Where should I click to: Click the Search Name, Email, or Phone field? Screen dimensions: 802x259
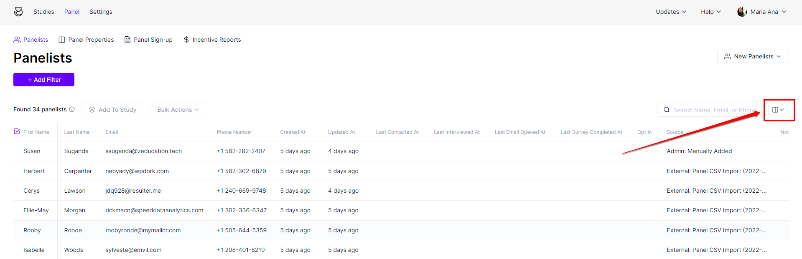coord(709,110)
